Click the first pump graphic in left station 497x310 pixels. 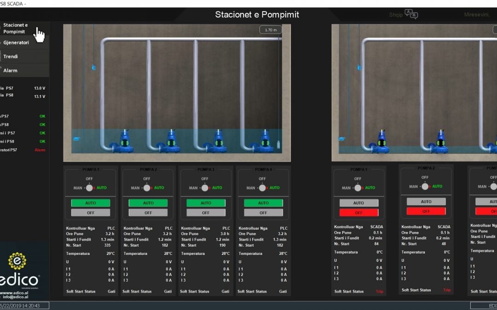pyautogui.click(x=123, y=141)
